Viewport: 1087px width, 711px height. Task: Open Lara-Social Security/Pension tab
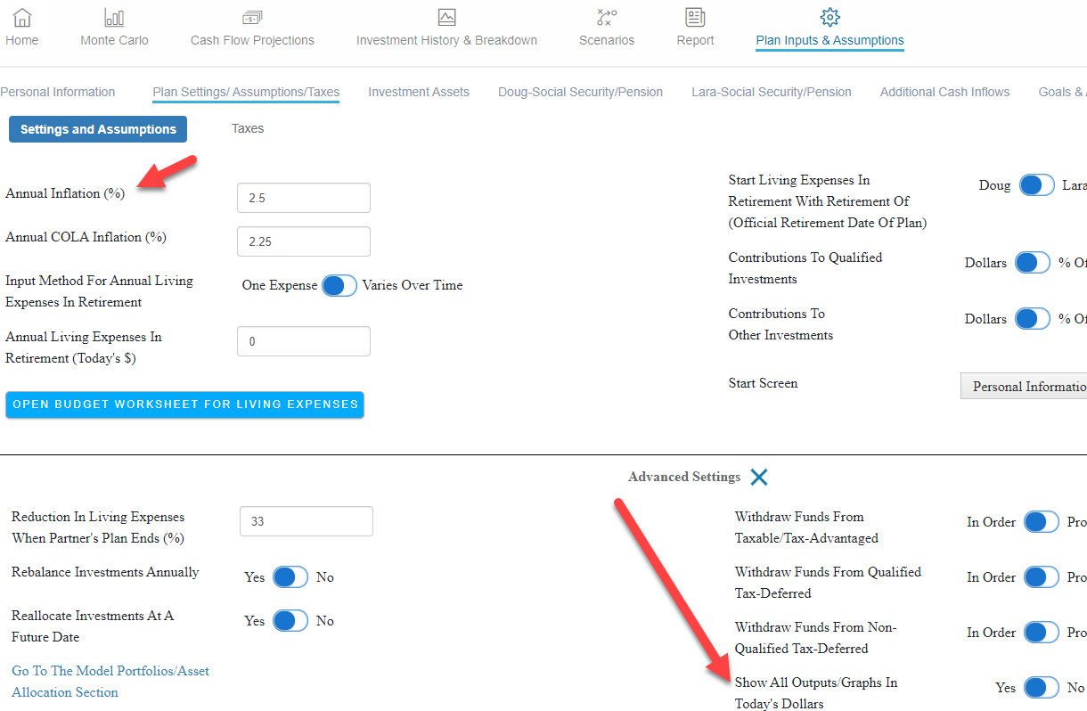pos(772,92)
